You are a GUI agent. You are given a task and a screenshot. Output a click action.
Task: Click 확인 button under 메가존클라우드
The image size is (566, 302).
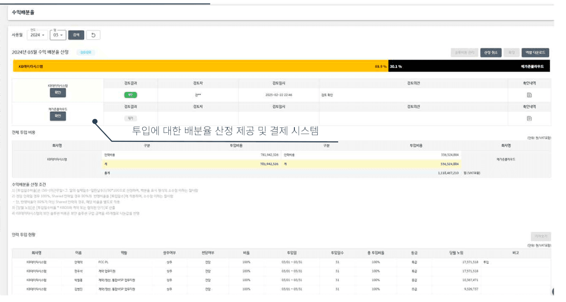pyautogui.click(x=58, y=116)
